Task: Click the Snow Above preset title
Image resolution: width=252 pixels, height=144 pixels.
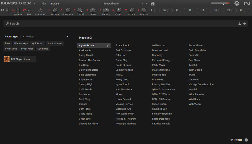Action: pyautogui.click(x=111, y=3)
